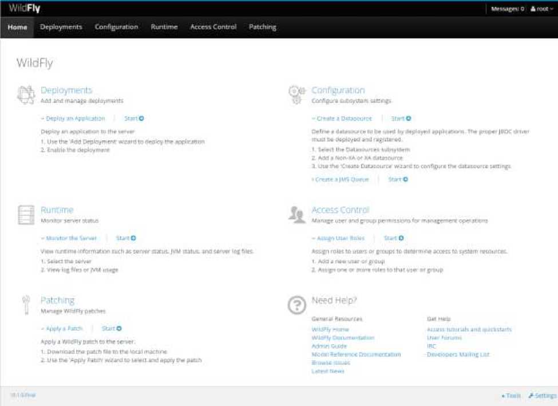Switch to the Configuration tab
Viewport: 558px width, 406px height.
[116, 27]
